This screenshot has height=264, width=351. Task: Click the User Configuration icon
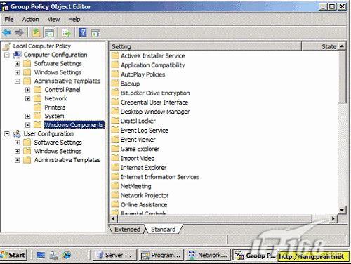(17, 134)
